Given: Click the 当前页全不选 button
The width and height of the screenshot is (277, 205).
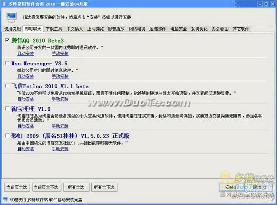Looking at the screenshot, I should 47,187.
